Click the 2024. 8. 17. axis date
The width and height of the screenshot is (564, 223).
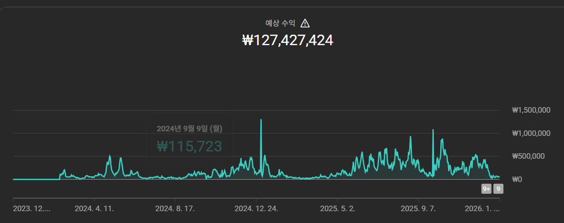point(175,209)
